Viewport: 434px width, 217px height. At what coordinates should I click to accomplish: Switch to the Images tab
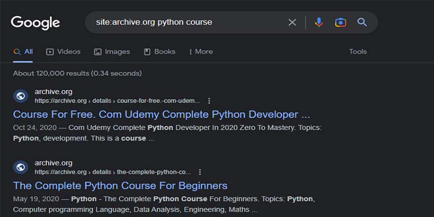(112, 52)
